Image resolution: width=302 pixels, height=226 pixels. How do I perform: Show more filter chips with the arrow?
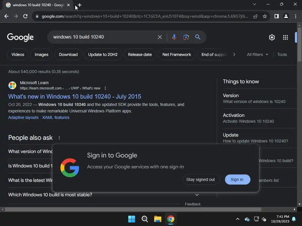click(234, 54)
